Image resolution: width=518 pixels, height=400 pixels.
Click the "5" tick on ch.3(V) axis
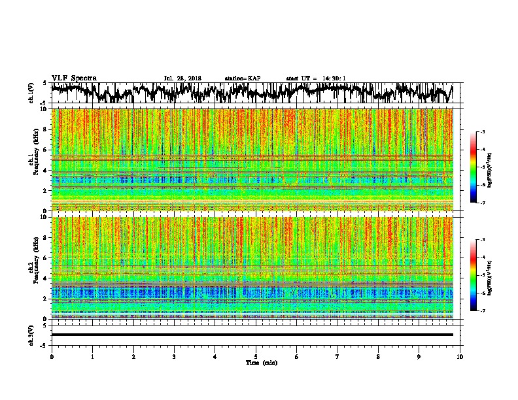(44, 325)
